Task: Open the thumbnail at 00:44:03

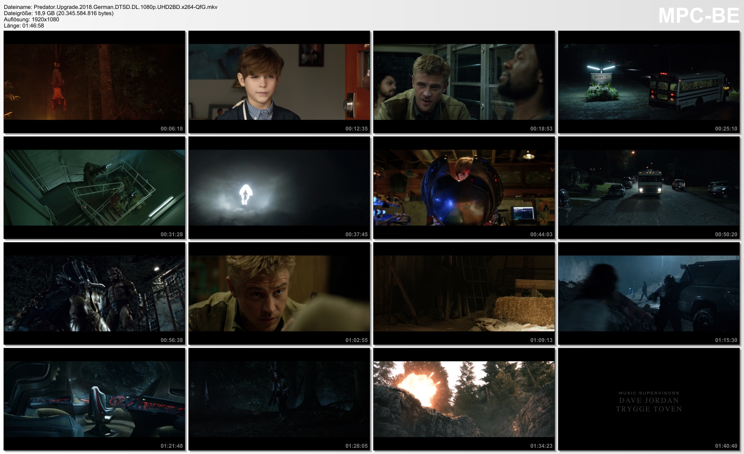Action: [x=464, y=187]
